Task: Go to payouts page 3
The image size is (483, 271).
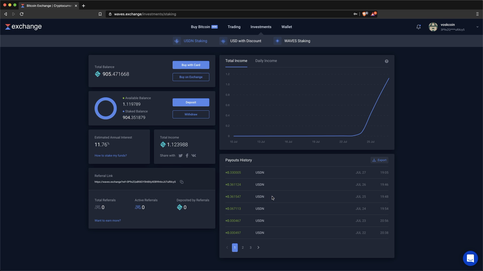Action: coord(251,248)
